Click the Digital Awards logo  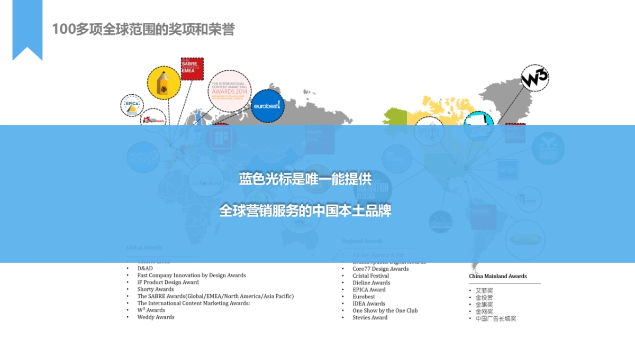(153, 120)
